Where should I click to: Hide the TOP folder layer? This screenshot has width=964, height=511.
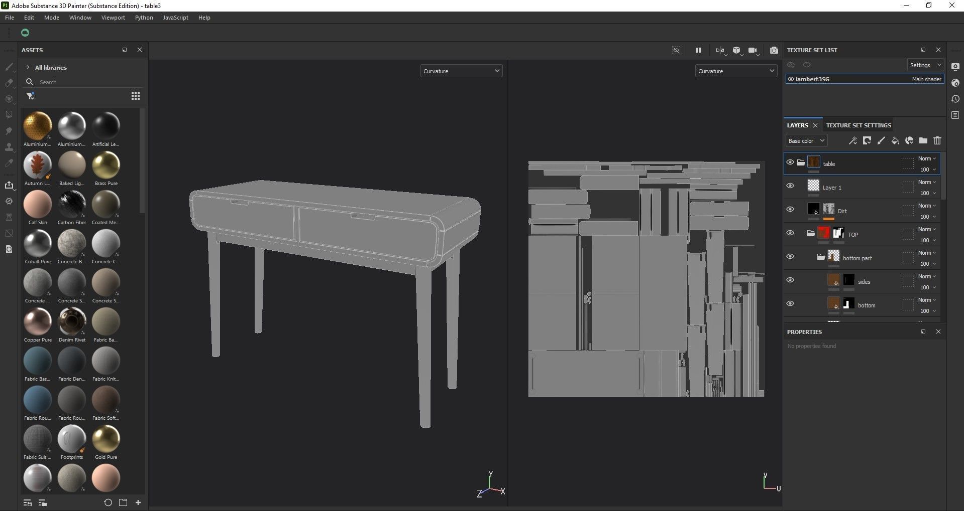(790, 233)
